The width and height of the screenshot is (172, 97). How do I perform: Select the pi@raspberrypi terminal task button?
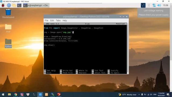click(36, 5)
